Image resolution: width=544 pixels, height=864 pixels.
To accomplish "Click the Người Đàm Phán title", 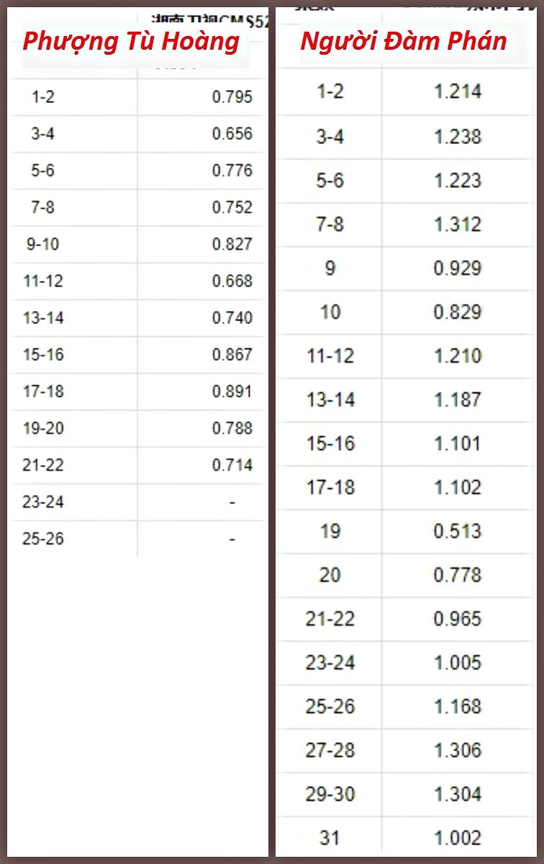I will 404,40.
